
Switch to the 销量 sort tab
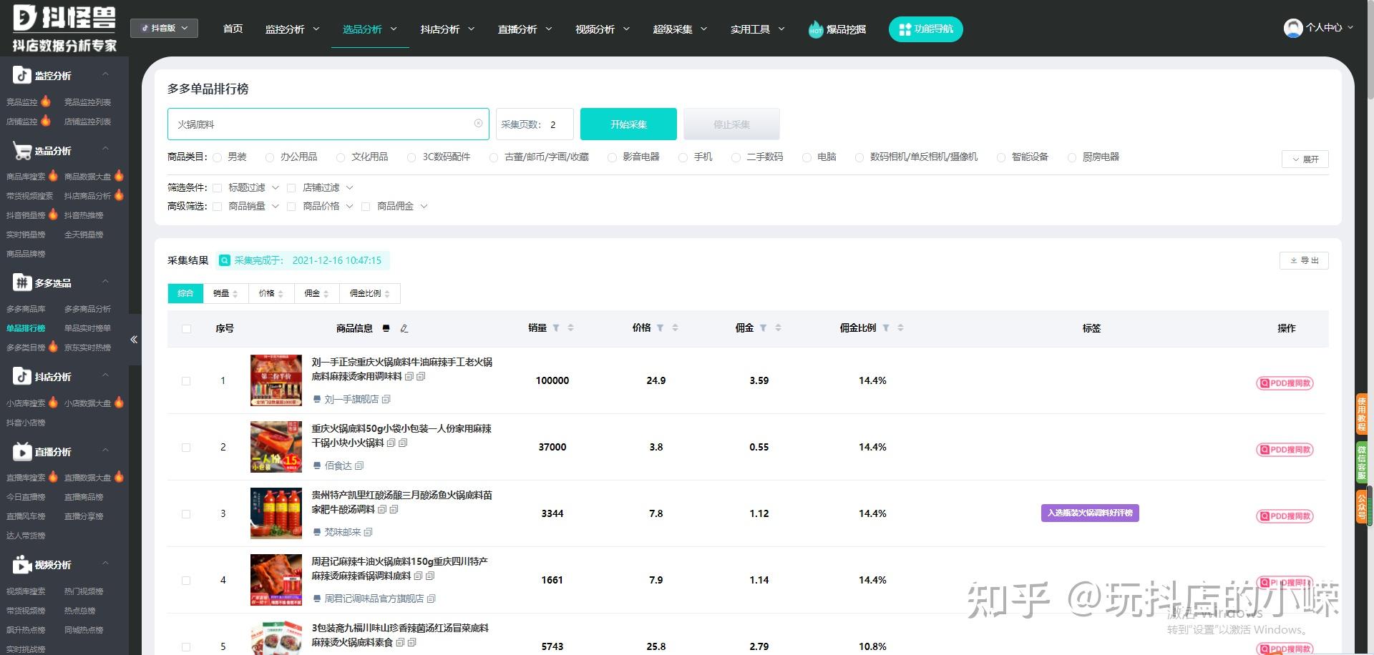(x=225, y=293)
